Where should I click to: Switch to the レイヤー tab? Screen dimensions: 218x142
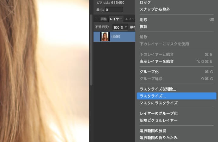coord(116,19)
